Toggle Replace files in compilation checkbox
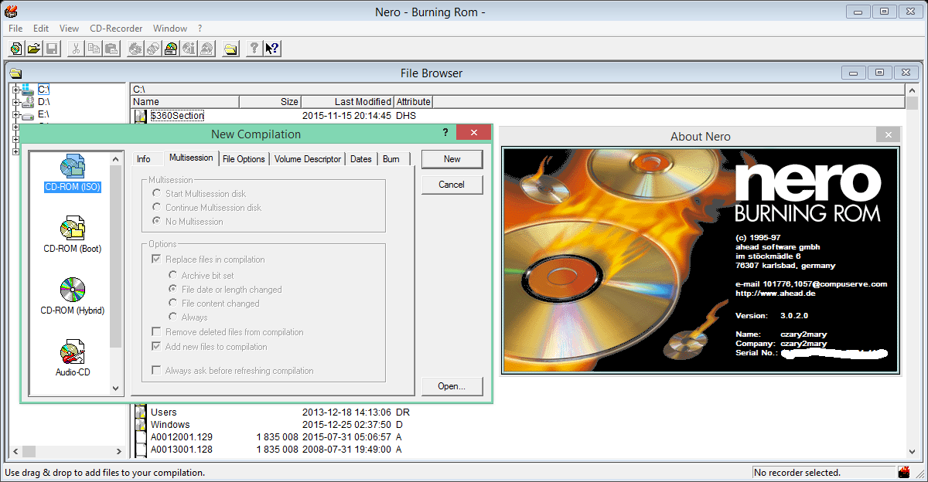 [158, 260]
